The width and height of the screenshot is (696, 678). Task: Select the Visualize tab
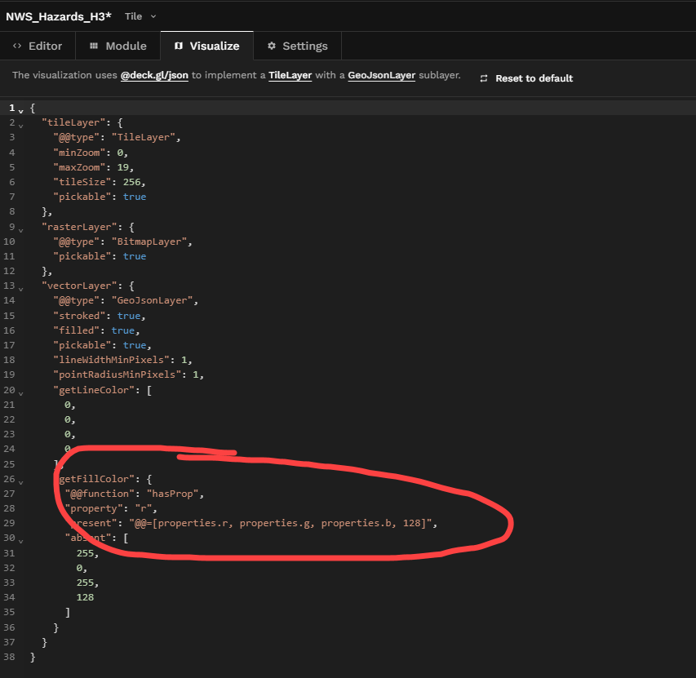207,46
